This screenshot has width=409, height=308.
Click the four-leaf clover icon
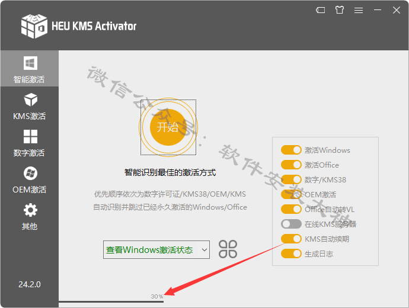pos(228,249)
